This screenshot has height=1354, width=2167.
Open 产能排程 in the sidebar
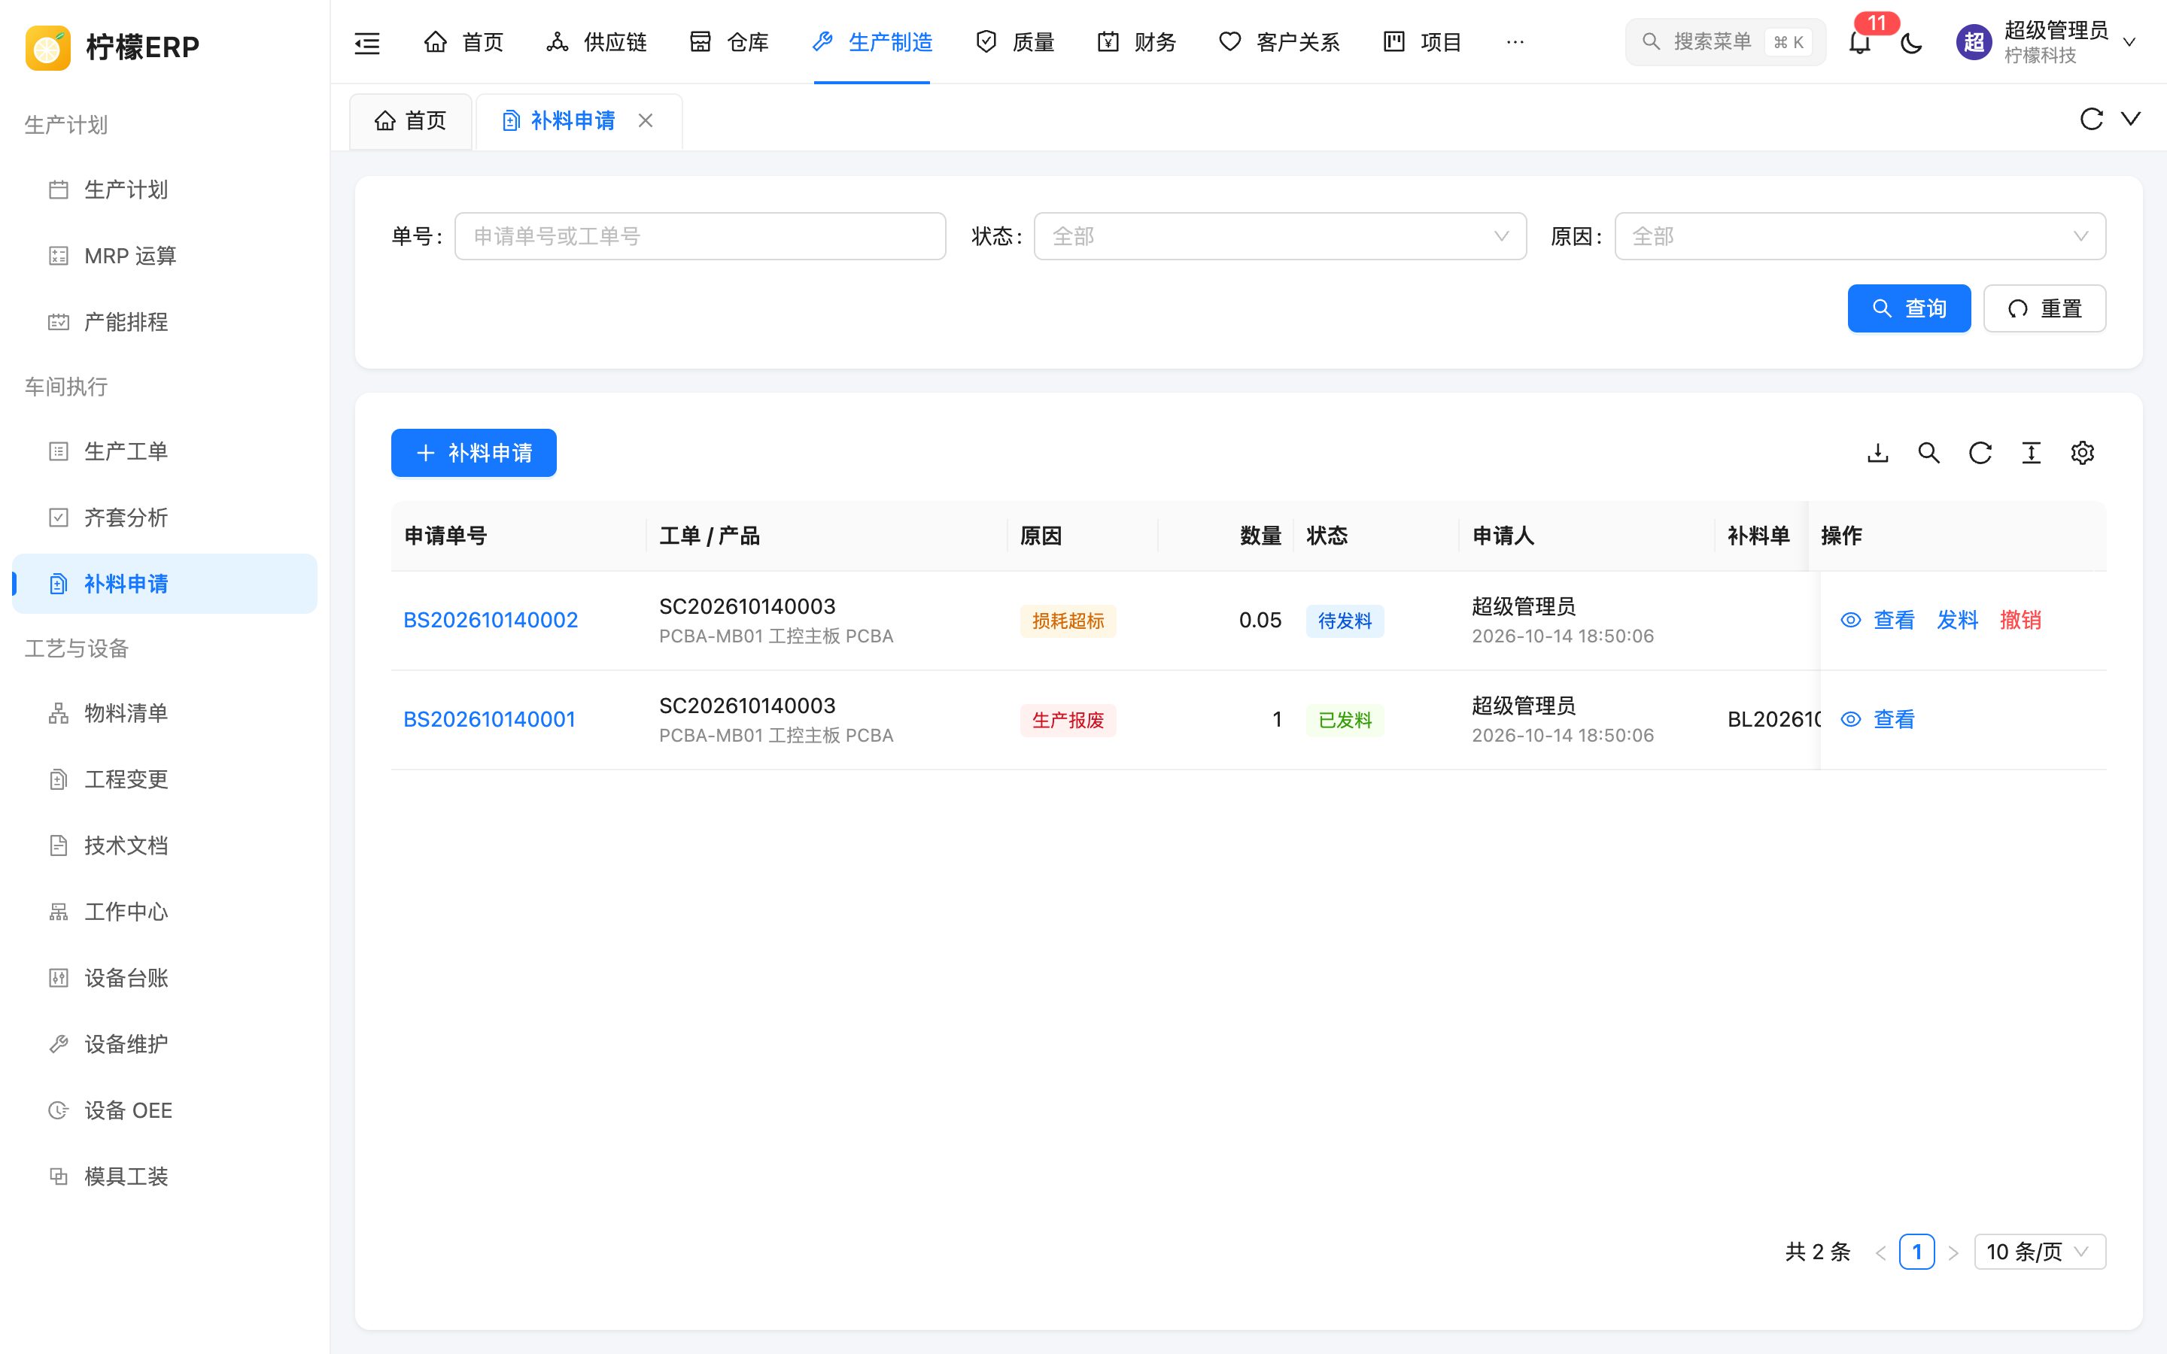(165, 323)
